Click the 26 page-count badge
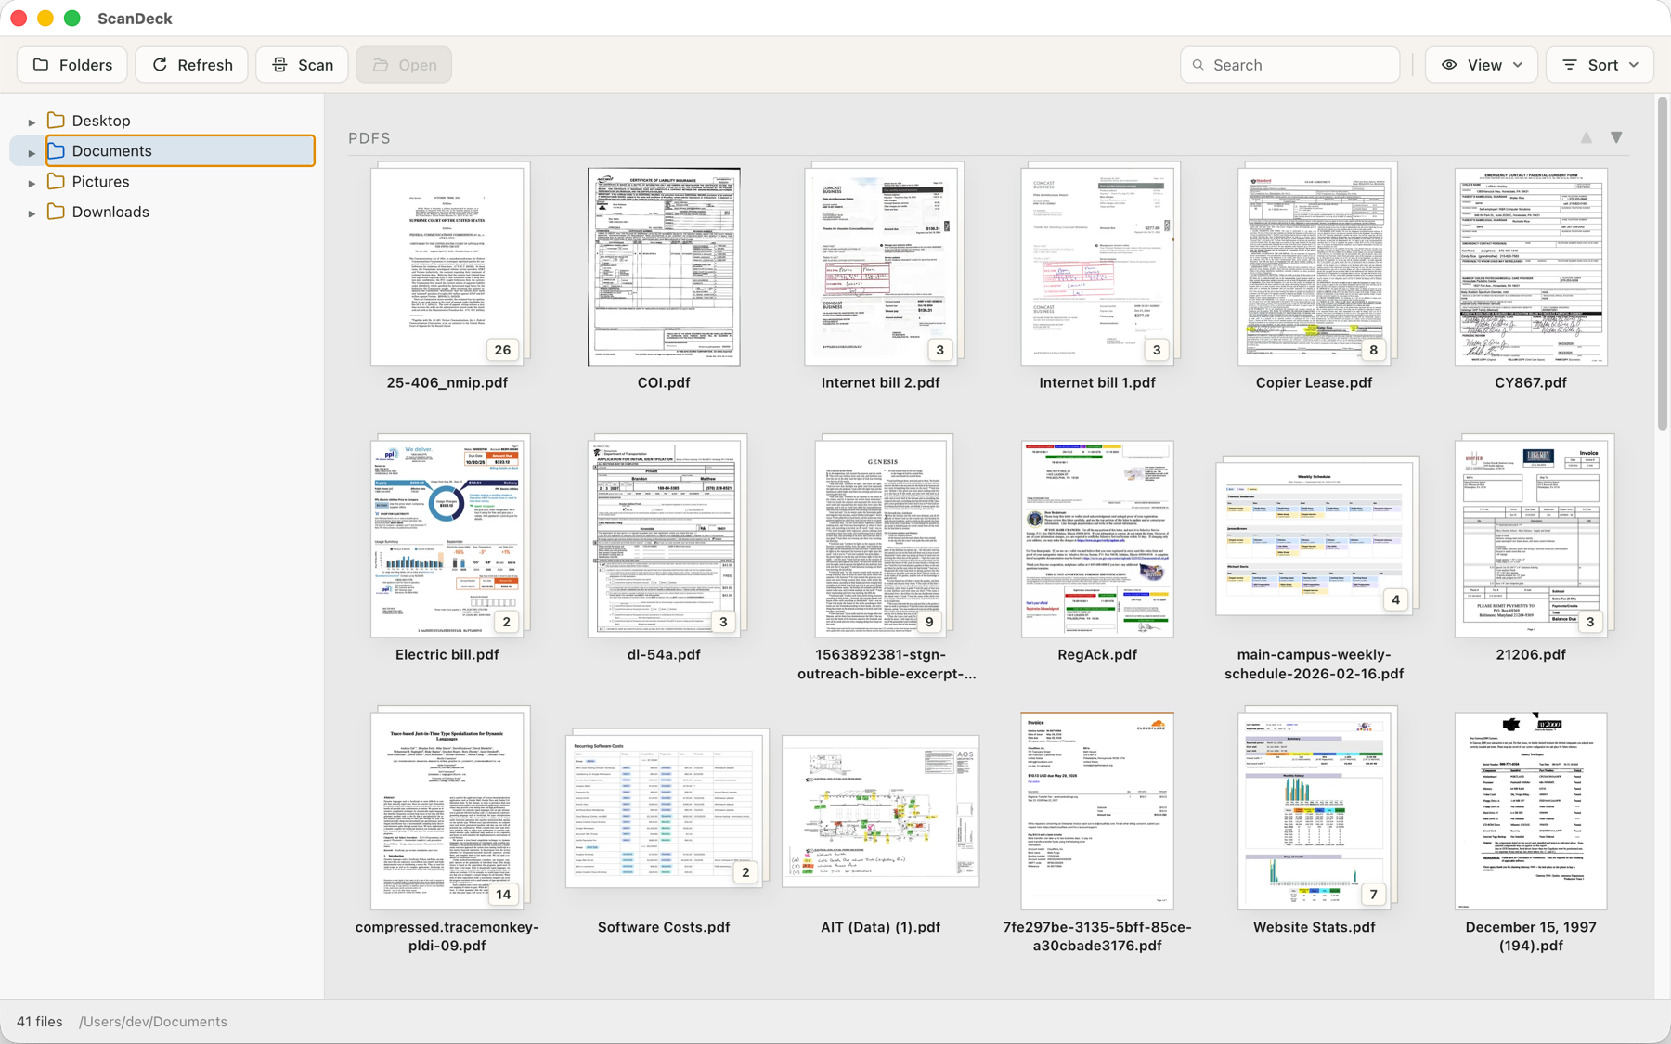This screenshot has width=1671, height=1044. [502, 350]
